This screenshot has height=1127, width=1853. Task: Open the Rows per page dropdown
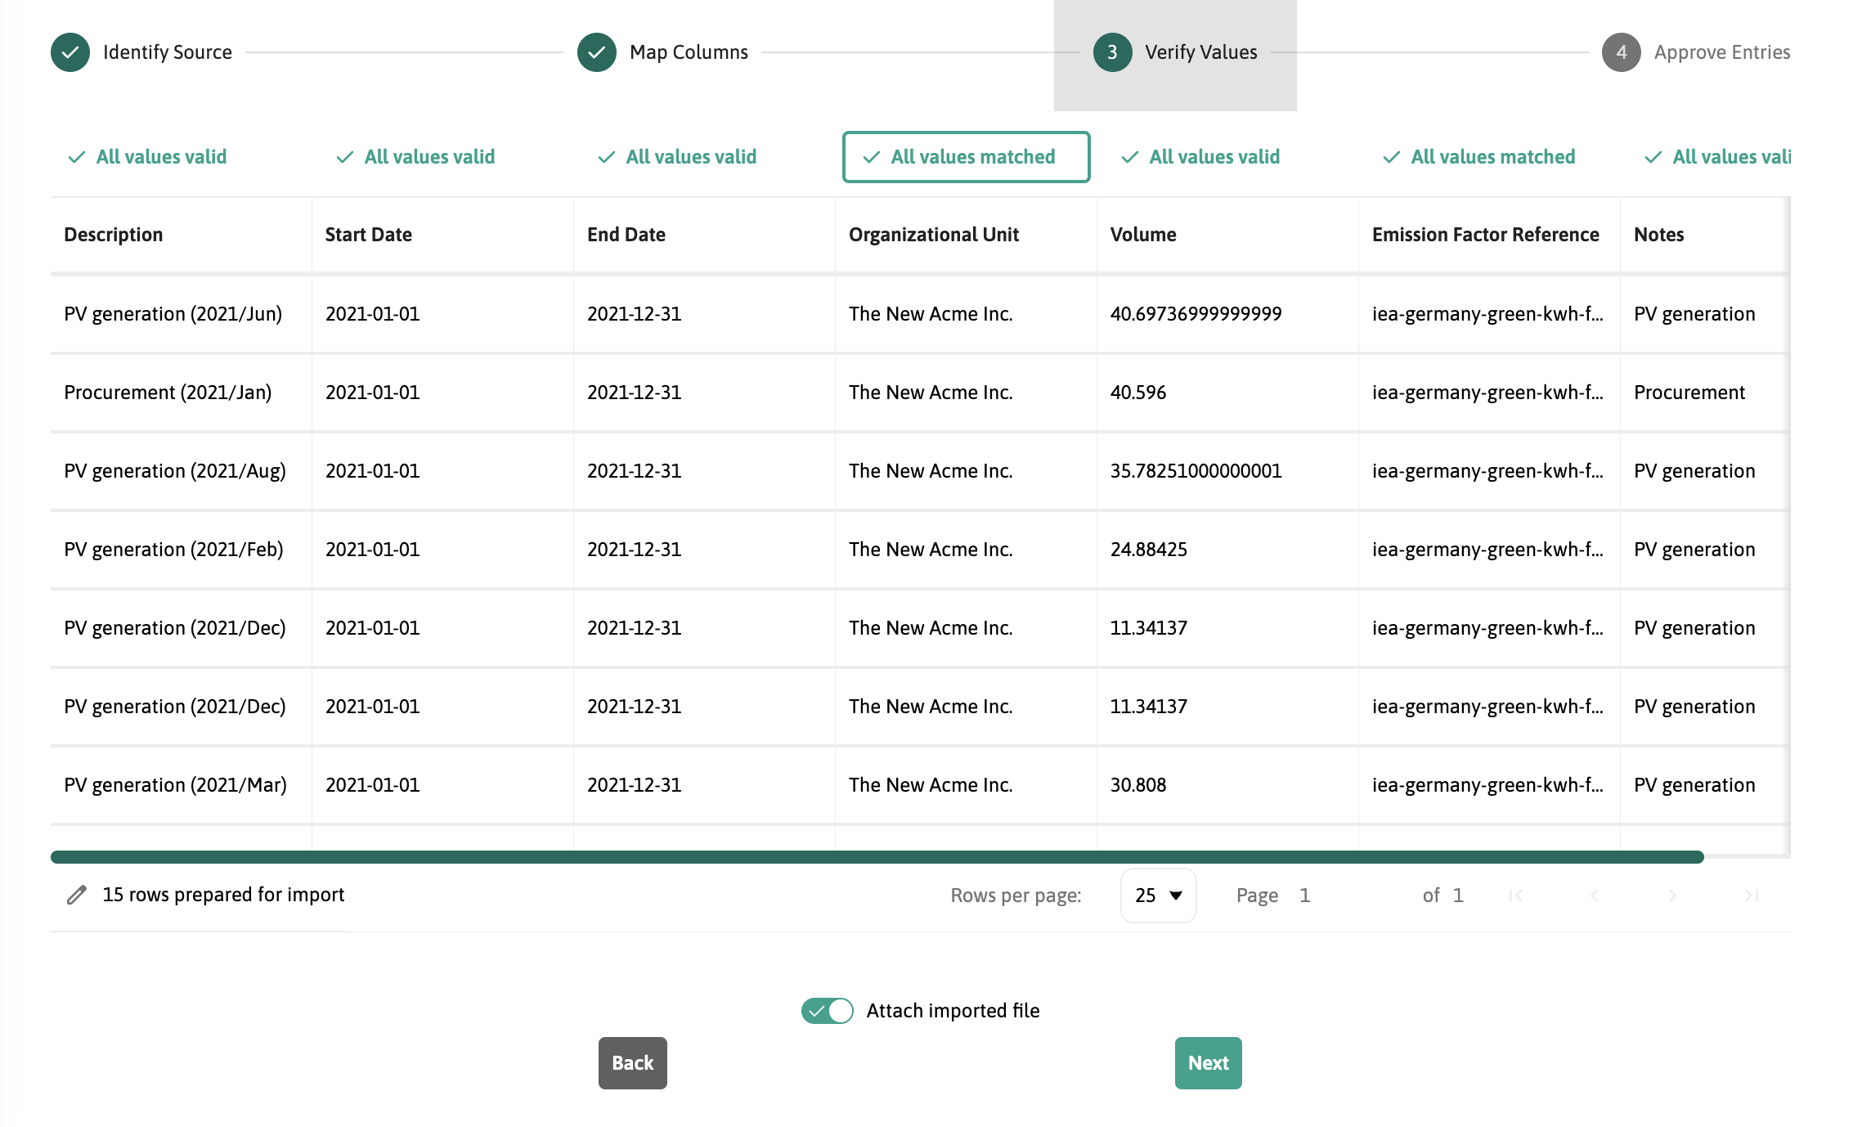[1158, 896]
